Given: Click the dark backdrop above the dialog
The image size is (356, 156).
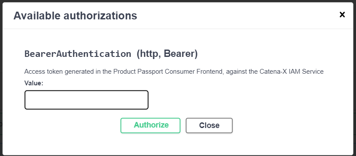Looking at the screenshot, I should click(x=178, y=1).
